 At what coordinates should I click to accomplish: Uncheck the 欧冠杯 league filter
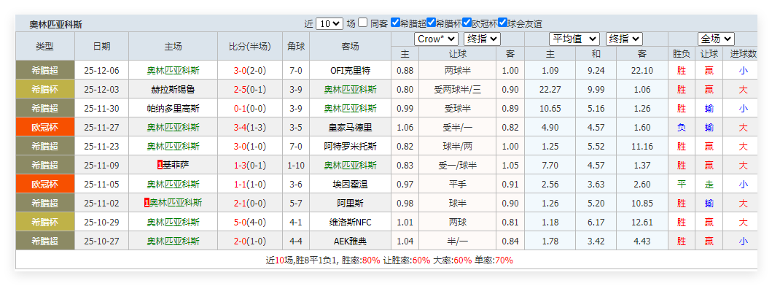[x=467, y=23]
